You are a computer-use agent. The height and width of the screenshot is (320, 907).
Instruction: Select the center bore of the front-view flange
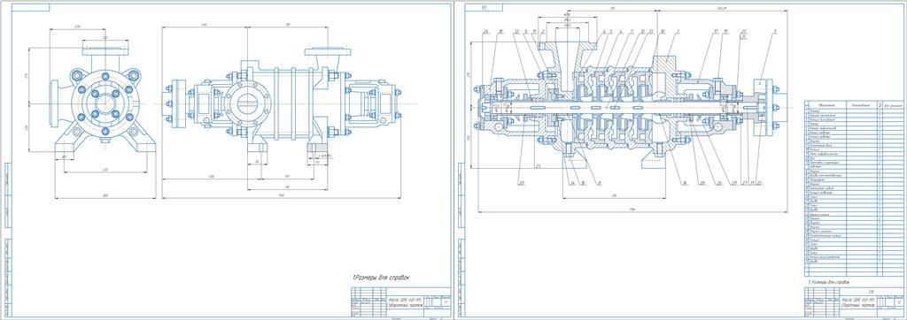pos(105,103)
